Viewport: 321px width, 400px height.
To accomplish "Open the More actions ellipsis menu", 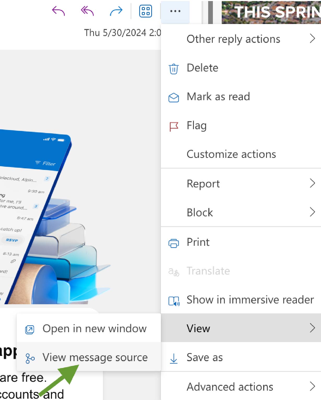I will click(x=175, y=11).
